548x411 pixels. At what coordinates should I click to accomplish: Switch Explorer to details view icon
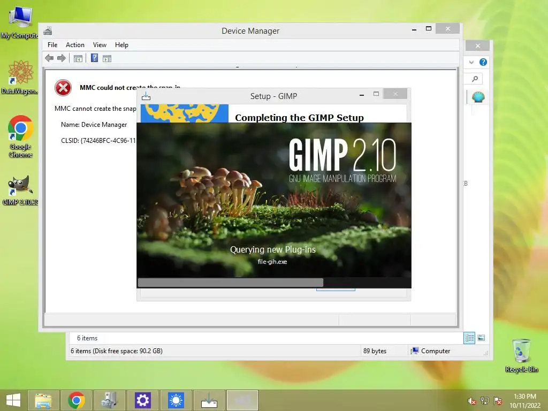469,338
